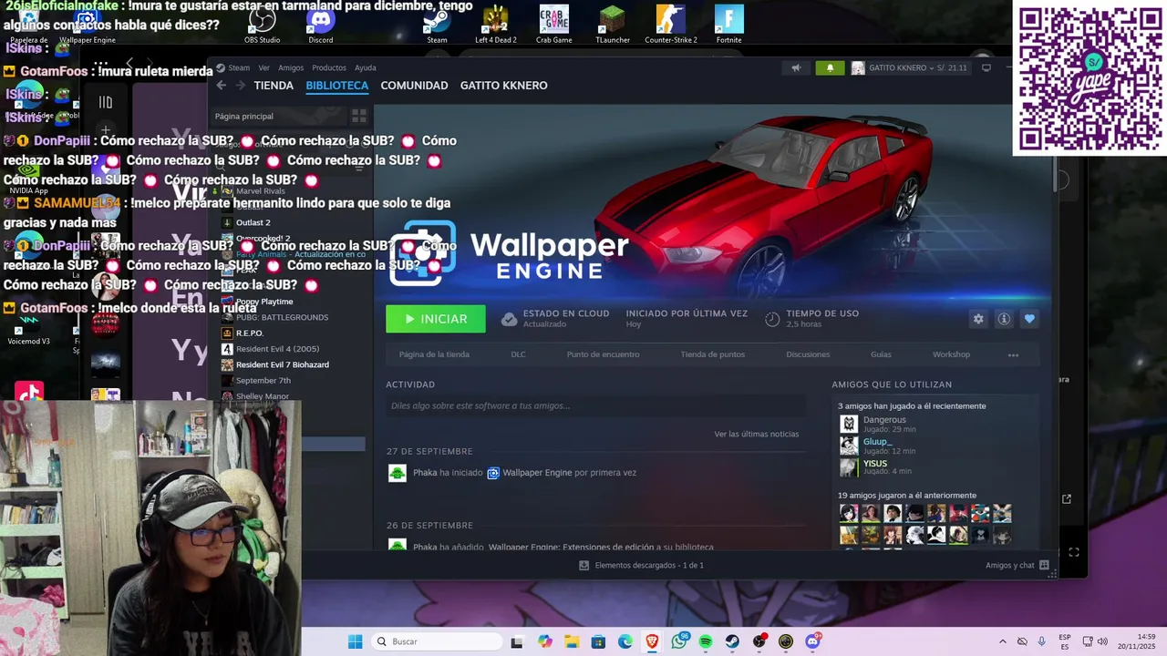Show hidden system tray icons chevron
Image resolution: width=1167 pixels, height=656 pixels.
1002,641
